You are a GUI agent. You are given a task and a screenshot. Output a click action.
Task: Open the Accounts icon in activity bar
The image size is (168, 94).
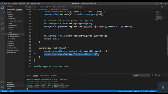point(2,82)
